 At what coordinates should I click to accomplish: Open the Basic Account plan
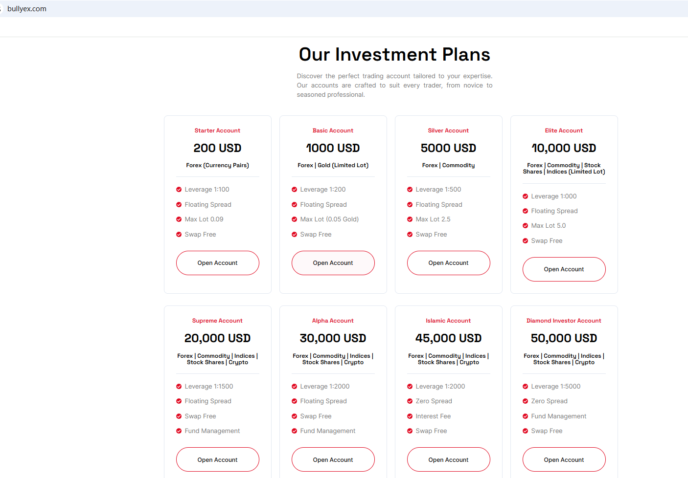(x=333, y=263)
